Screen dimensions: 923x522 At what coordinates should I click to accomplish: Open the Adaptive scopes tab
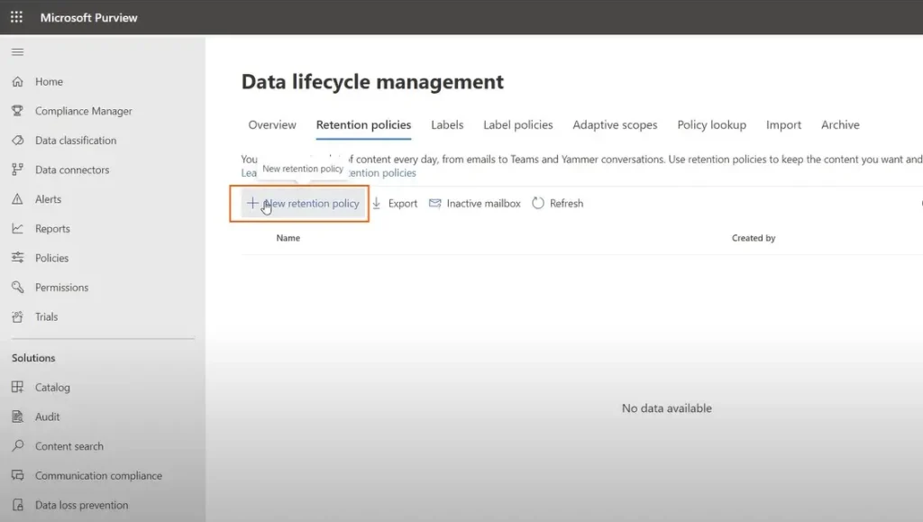615,125
